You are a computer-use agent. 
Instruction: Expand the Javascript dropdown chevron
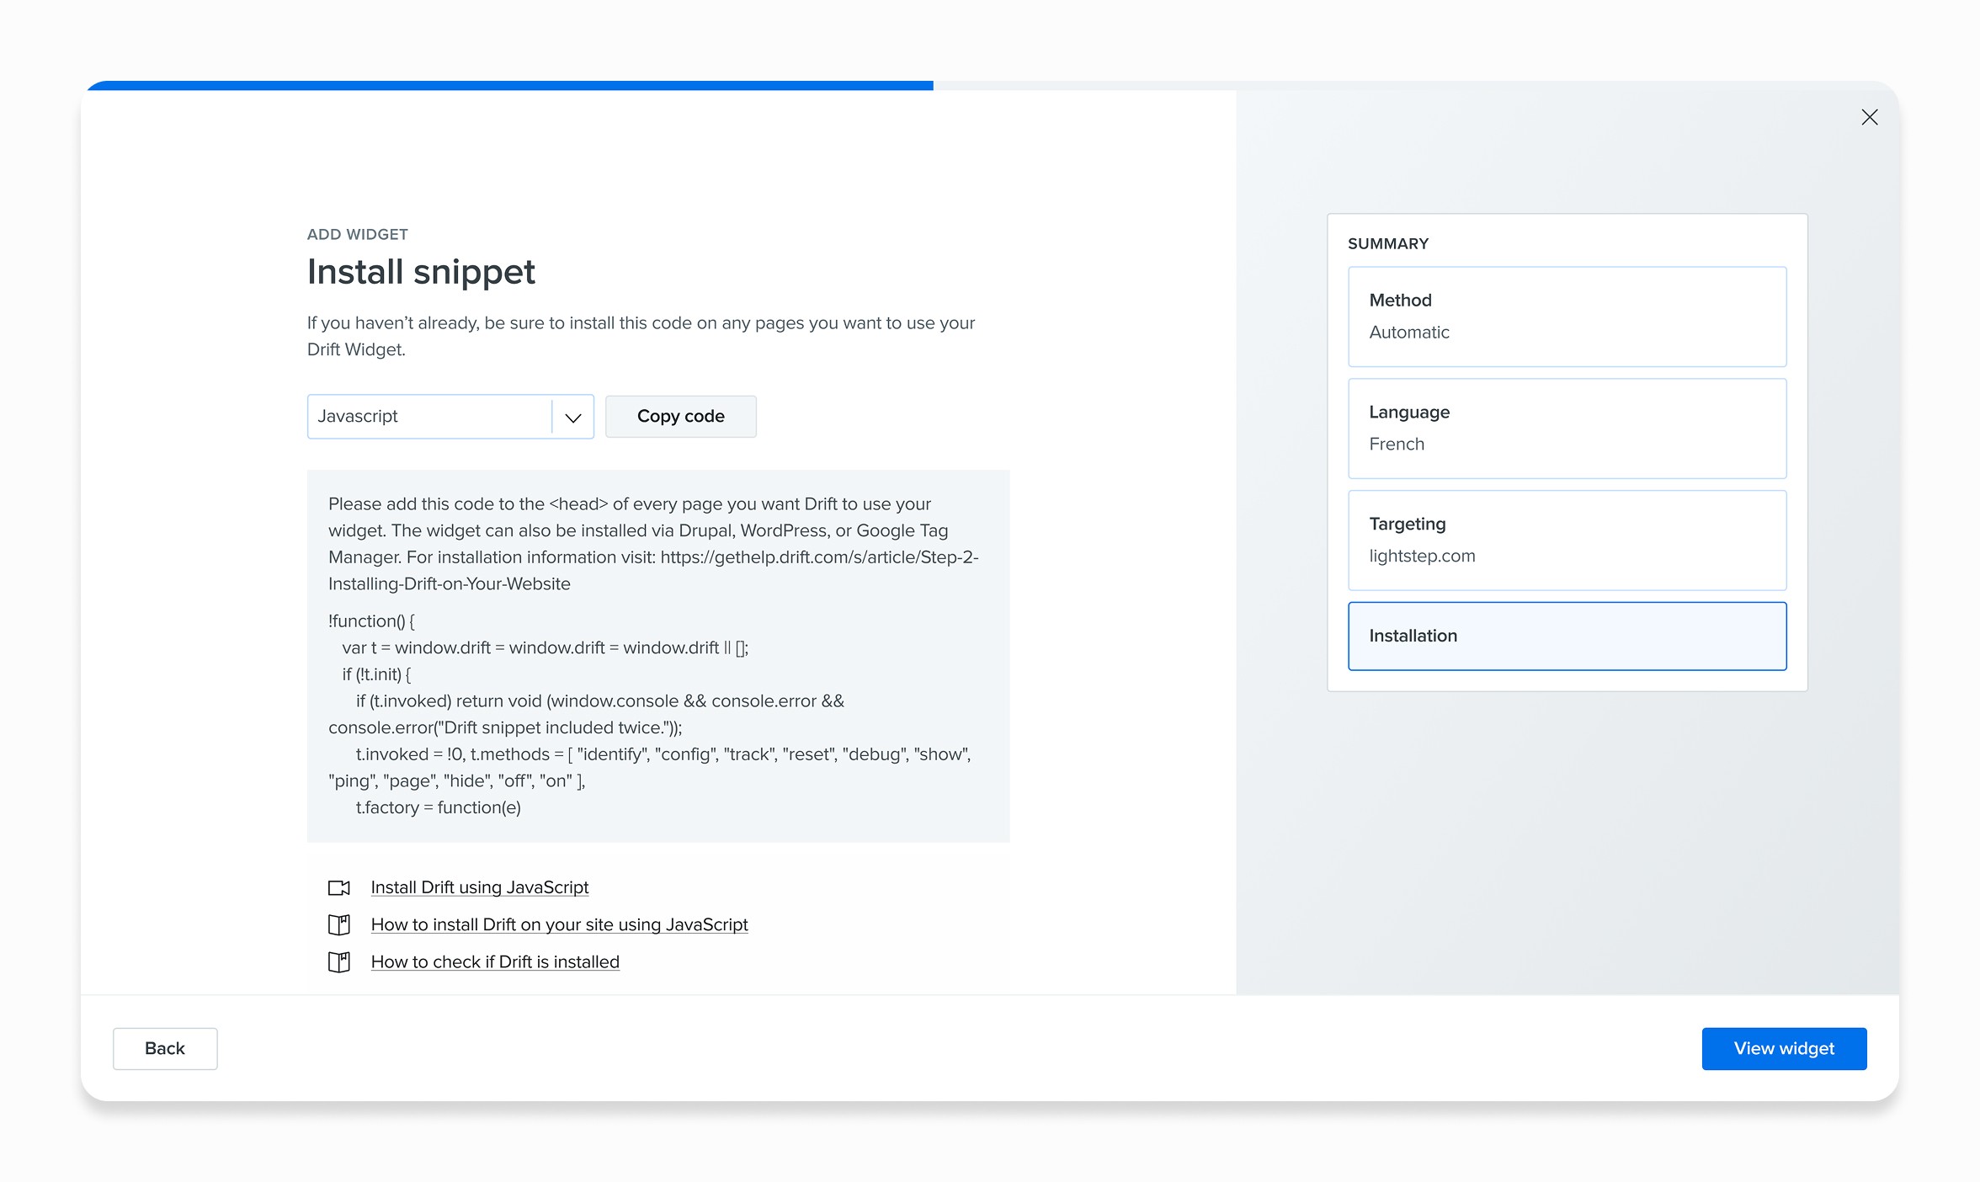pos(573,417)
